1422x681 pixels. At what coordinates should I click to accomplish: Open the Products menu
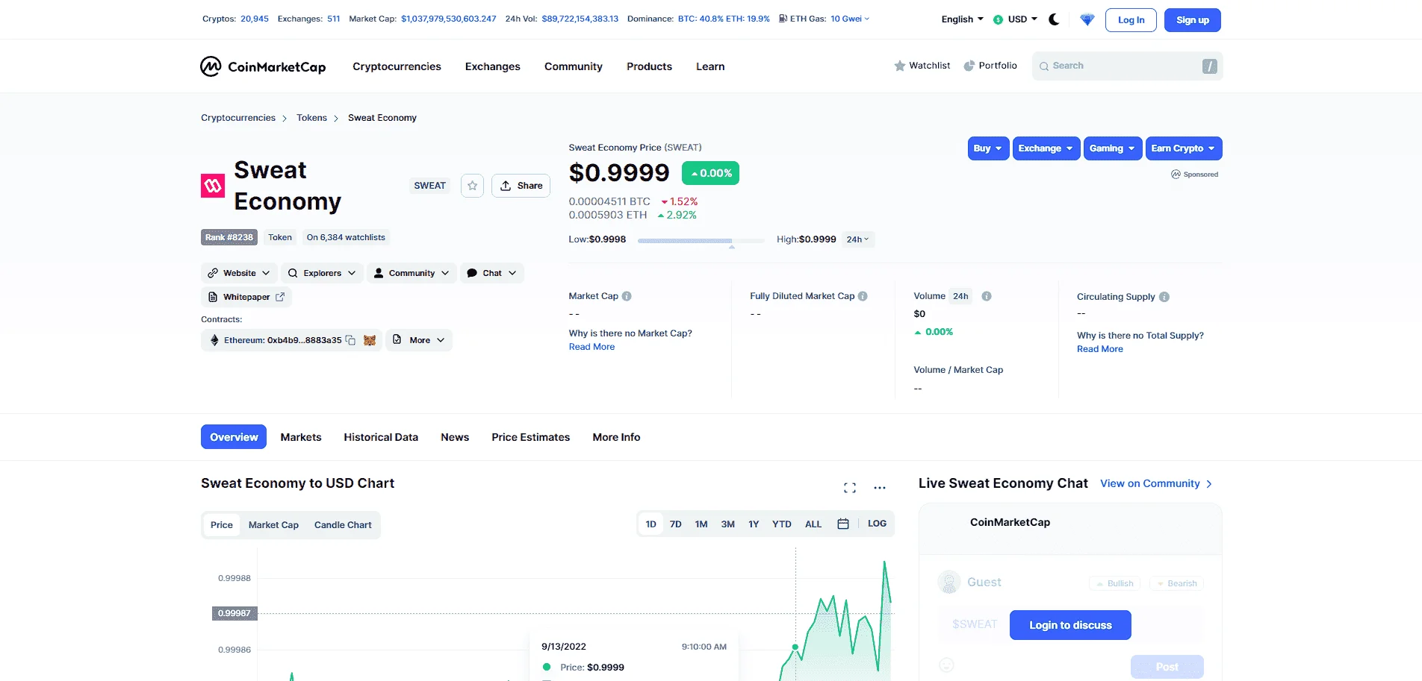point(649,66)
